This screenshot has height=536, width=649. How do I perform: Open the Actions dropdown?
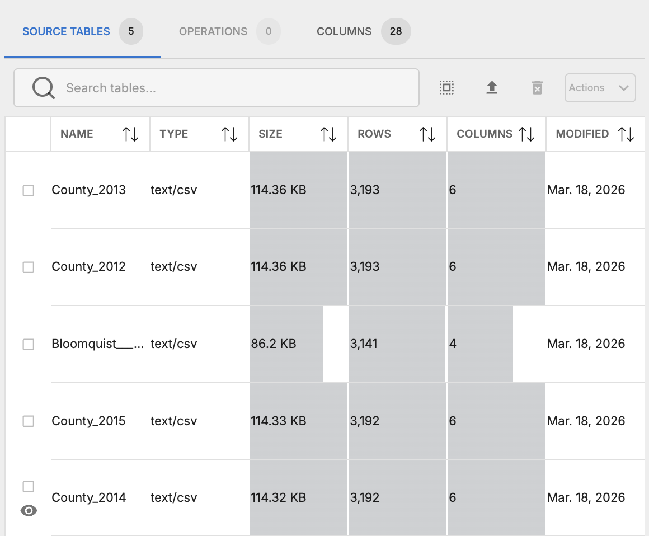(600, 88)
